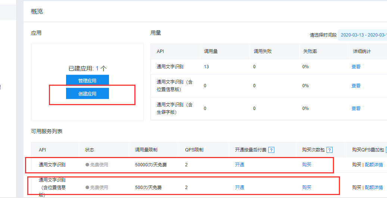Click the 可用服务列表 section title
The width and height of the screenshot is (387, 198).
(x=47, y=131)
